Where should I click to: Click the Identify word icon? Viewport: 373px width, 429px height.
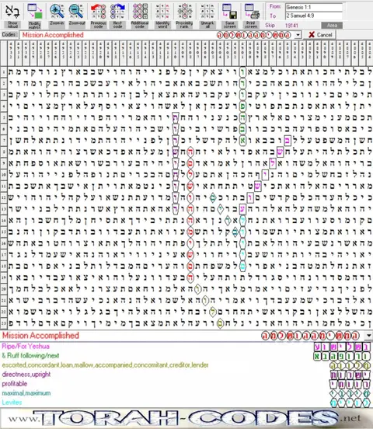[162, 11]
